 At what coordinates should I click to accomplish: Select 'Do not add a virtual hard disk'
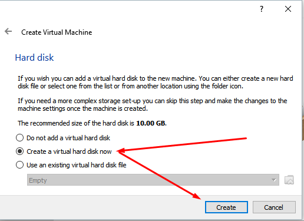coord(63,138)
